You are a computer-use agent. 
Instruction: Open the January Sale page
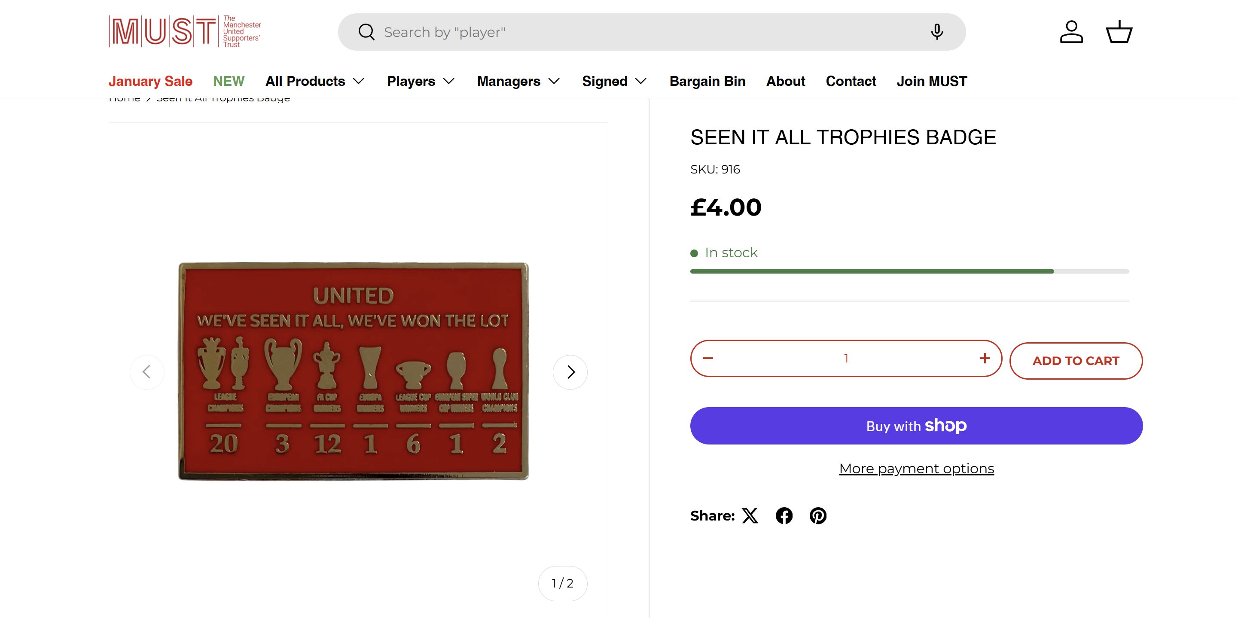click(x=150, y=81)
